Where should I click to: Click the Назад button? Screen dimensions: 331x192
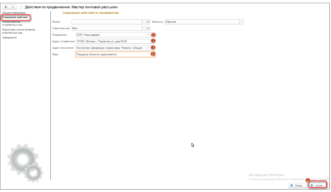pyautogui.click(x=298, y=186)
